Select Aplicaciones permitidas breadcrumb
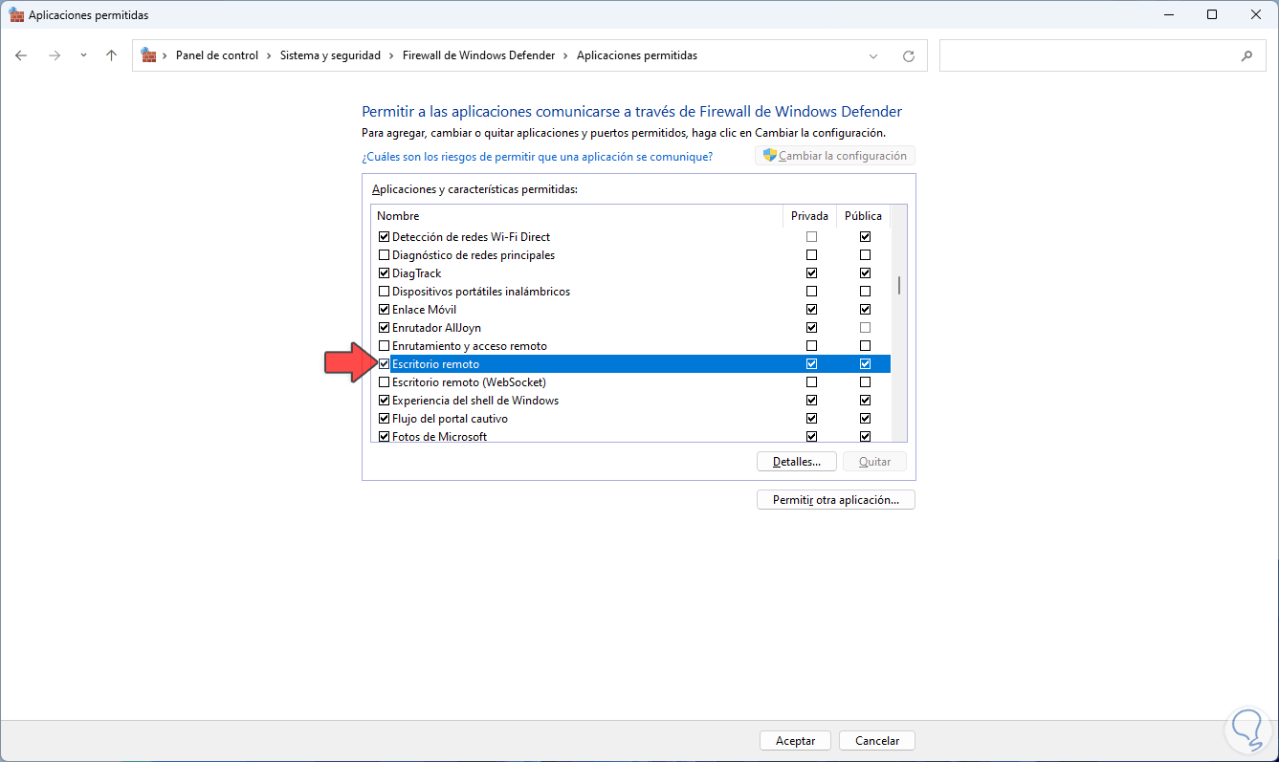Viewport: 1279px width, 762px height. click(637, 55)
